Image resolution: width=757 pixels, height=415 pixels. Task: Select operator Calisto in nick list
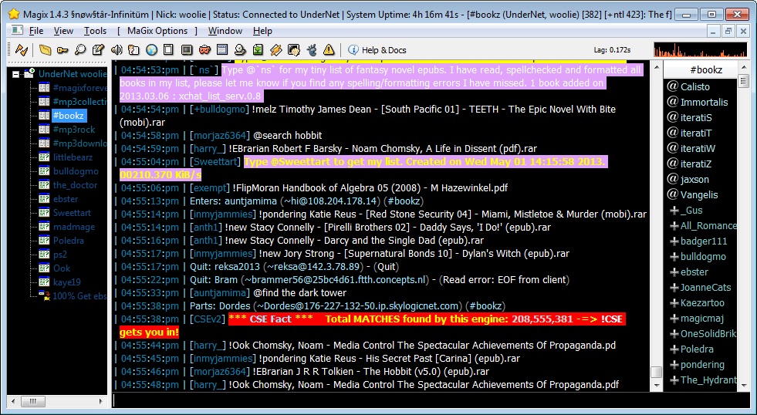(x=694, y=87)
